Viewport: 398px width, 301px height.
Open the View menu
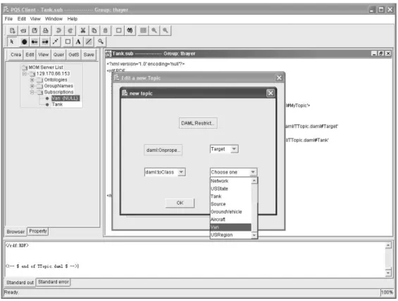tap(35, 19)
